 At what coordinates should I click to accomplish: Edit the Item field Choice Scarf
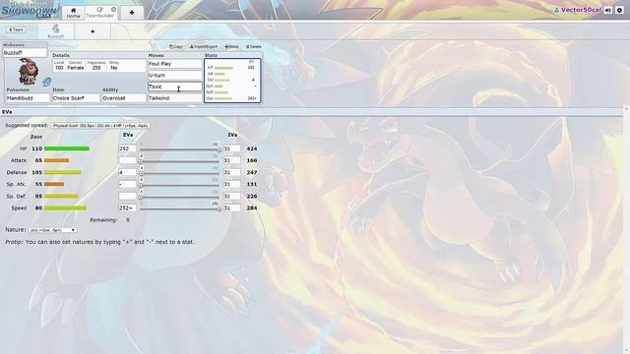pyautogui.click(x=76, y=98)
